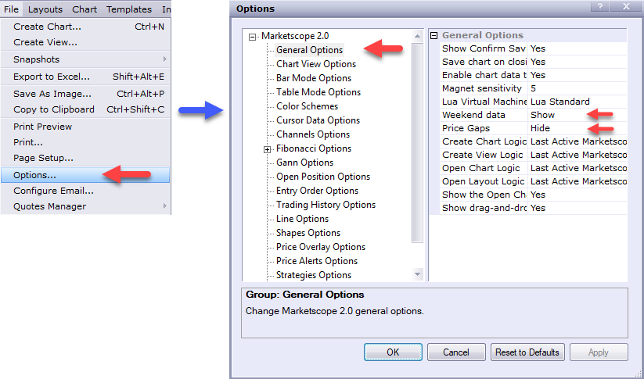
Task: Expand the Fibonacci Options node
Action: coord(267,150)
